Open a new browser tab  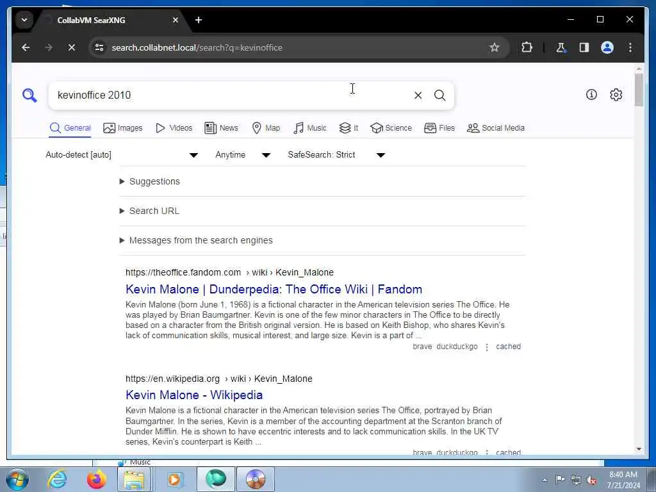coord(199,20)
